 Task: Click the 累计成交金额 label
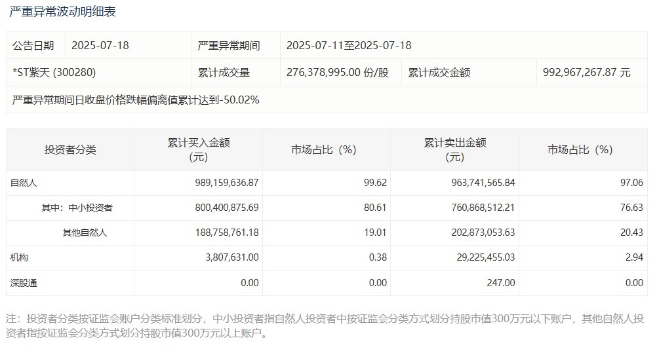click(439, 73)
